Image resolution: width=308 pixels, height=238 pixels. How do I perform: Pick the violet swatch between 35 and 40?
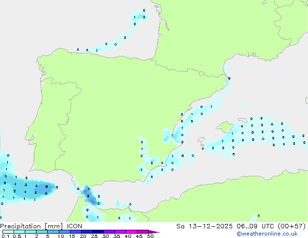[120, 232]
